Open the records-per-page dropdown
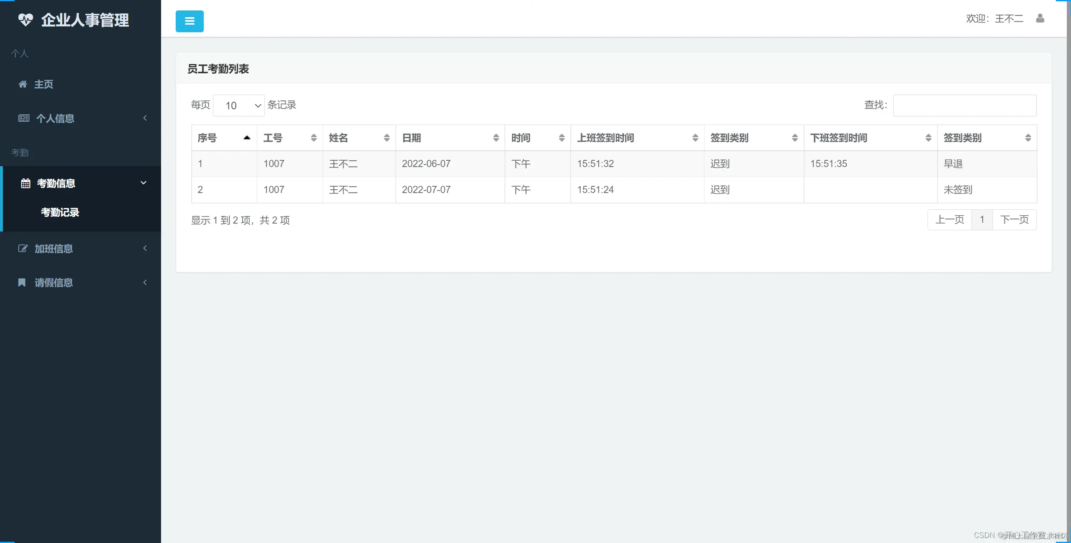Viewport: 1071px width, 543px height. tap(239, 106)
